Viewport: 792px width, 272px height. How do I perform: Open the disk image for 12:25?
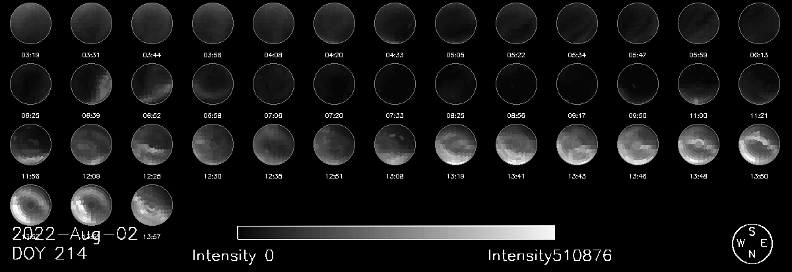click(x=152, y=144)
